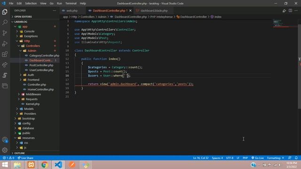Click the minimap code overview
This screenshot has width=301, height=169.
pyautogui.click(x=285, y=23)
